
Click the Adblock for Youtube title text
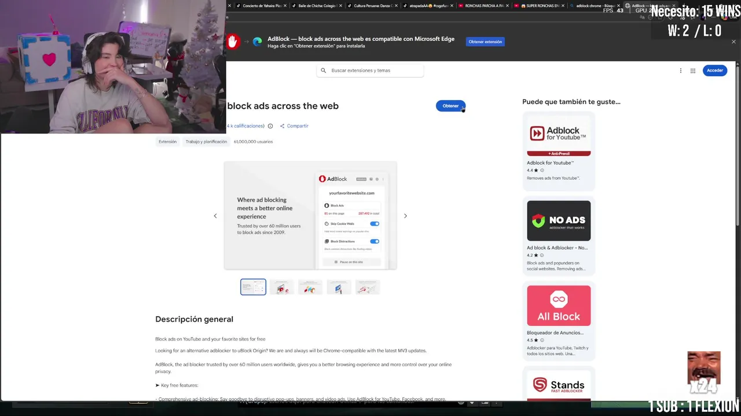point(550,163)
